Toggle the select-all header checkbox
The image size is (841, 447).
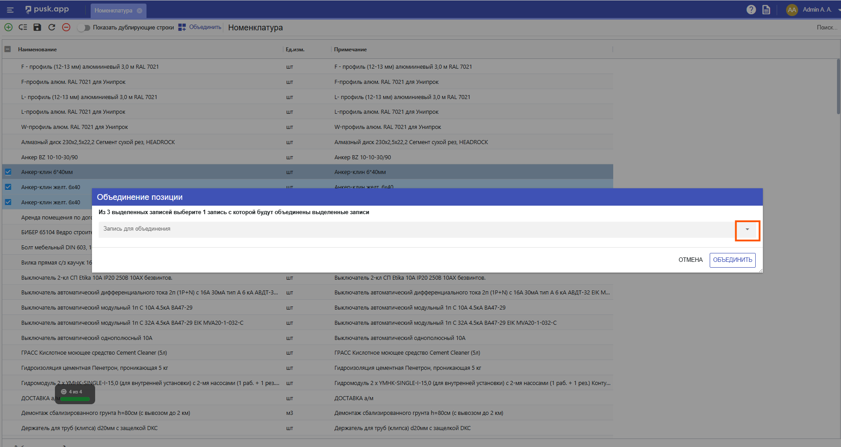(x=8, y=49)
